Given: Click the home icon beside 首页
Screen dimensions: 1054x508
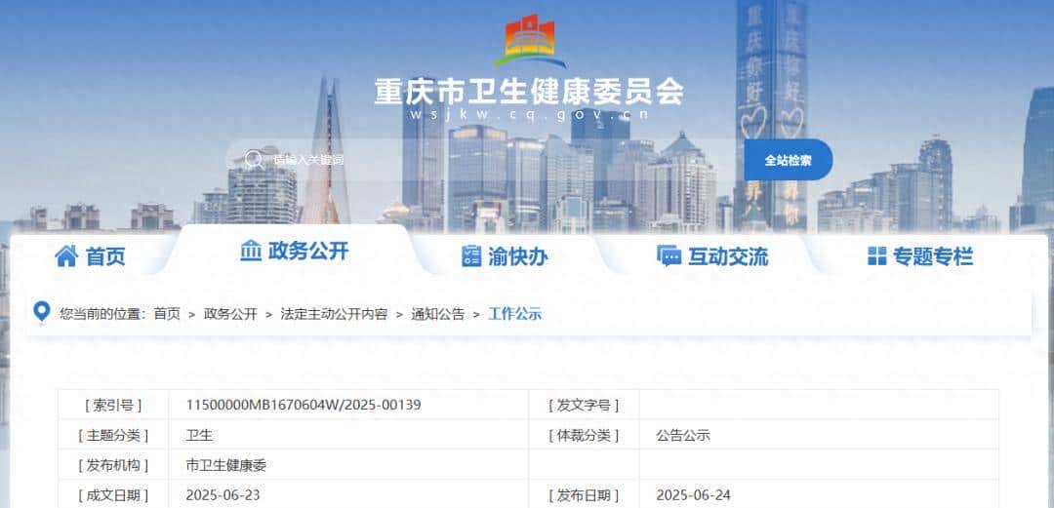Looking at the screenshot, I should pos(66,256).
